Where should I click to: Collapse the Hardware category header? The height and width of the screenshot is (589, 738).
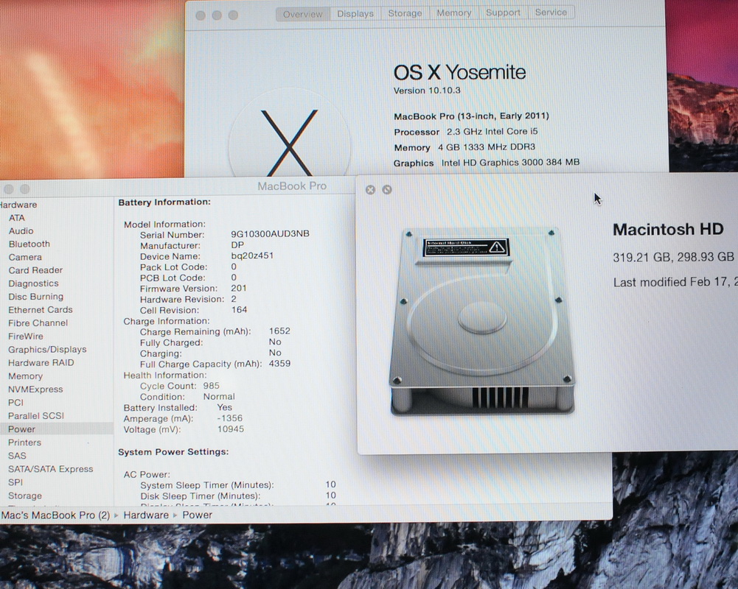point(18,205)
